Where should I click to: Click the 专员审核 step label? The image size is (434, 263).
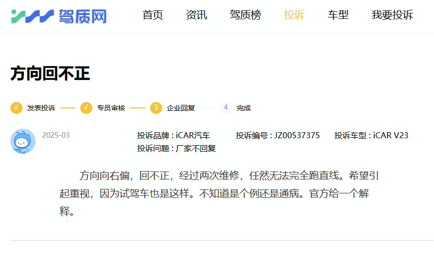click(x=111, y=108)
